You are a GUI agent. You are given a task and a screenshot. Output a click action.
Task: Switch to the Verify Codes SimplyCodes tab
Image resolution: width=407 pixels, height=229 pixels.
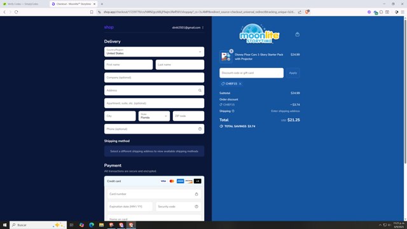click(24, 4)
